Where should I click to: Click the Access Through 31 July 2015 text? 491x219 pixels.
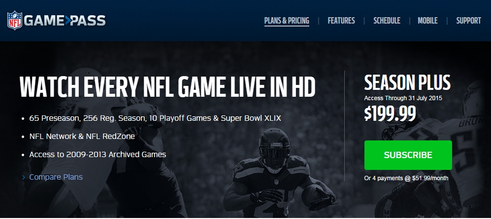point(403,98)
